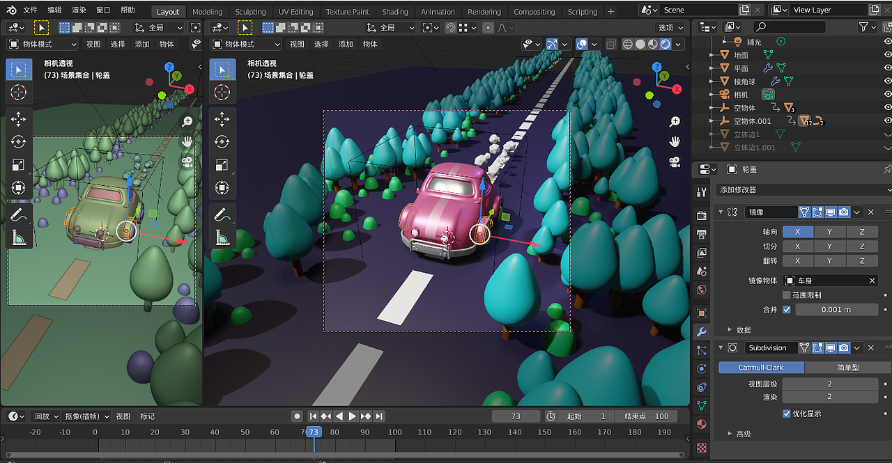The height and width of the screenshot is (463, 892).
Task: Open the 文件 menu
Action: pyautogui.click(x=30, y=10)
